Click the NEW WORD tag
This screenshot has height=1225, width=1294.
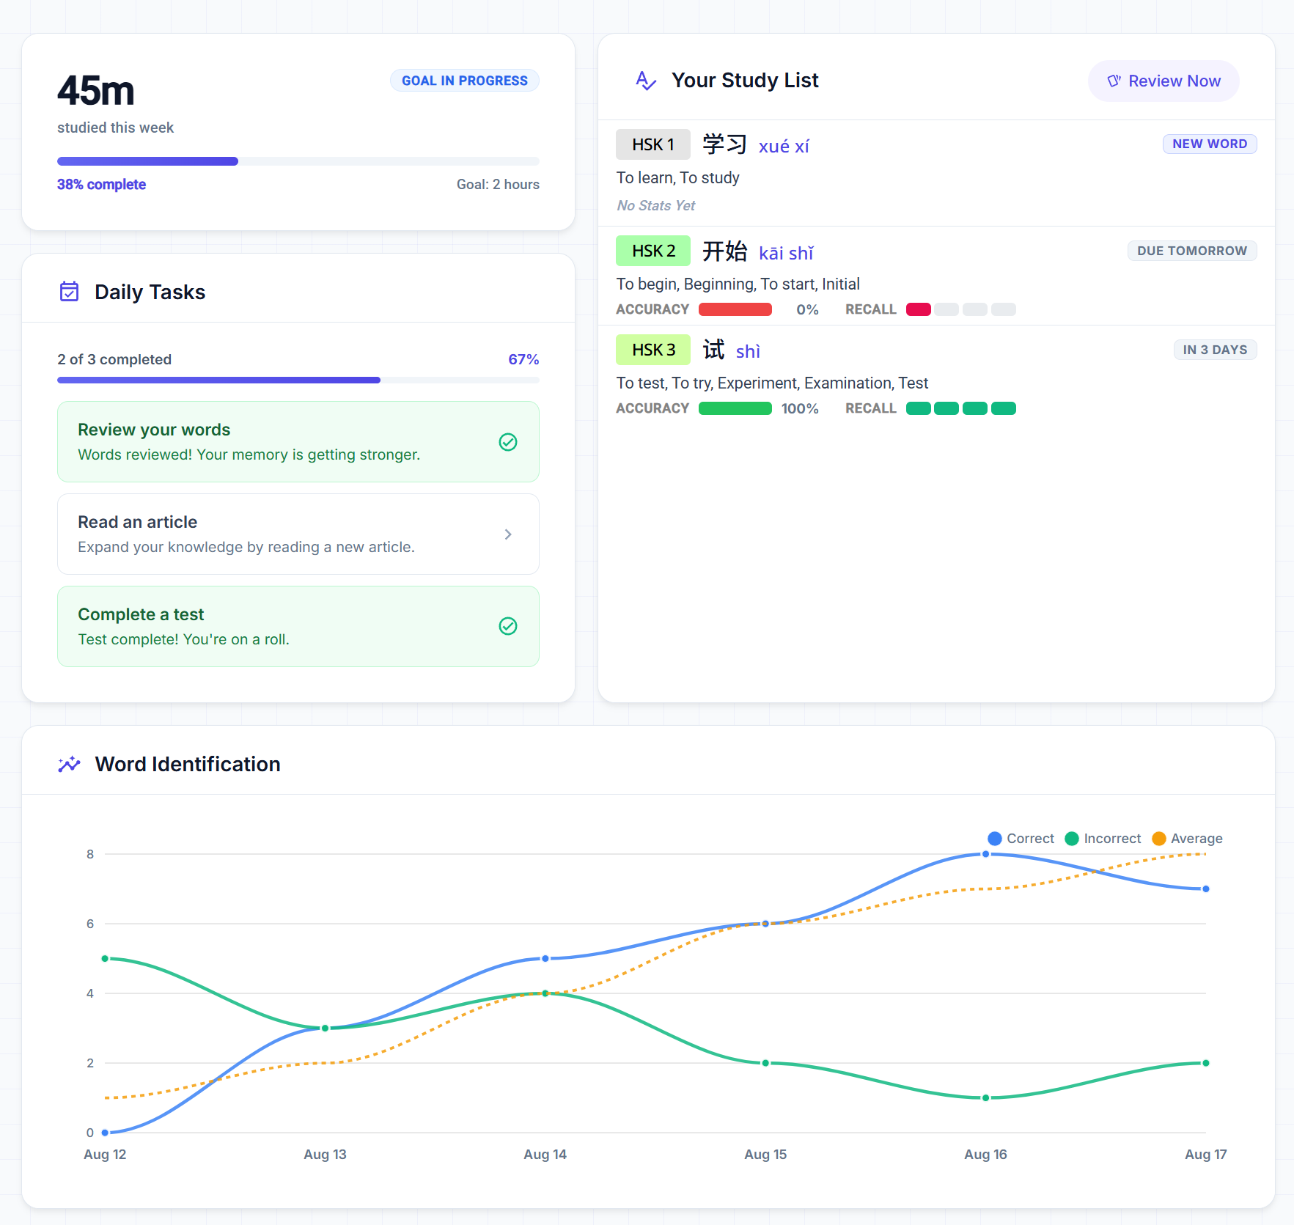[1210, 144]
